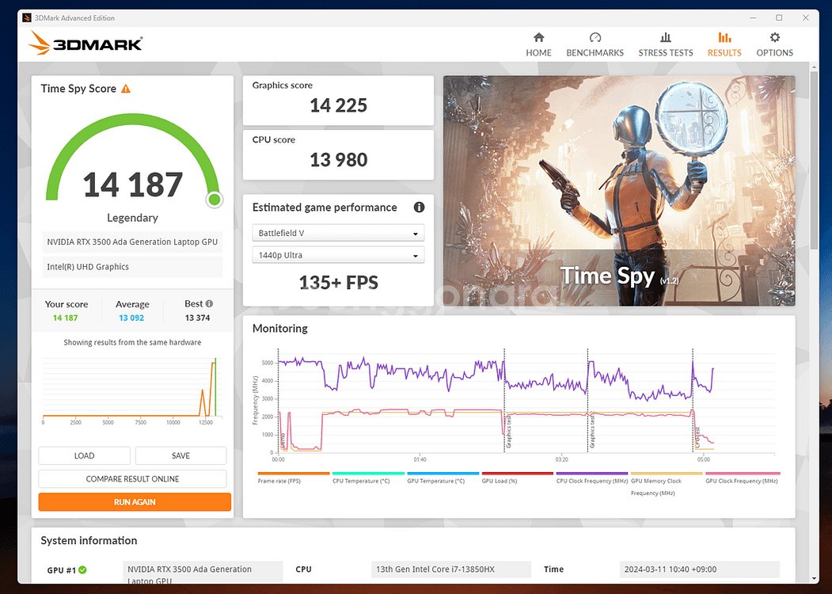832x594 pixels.
Task: Click the green check beside GPU #1
Action: click(83, 569)
